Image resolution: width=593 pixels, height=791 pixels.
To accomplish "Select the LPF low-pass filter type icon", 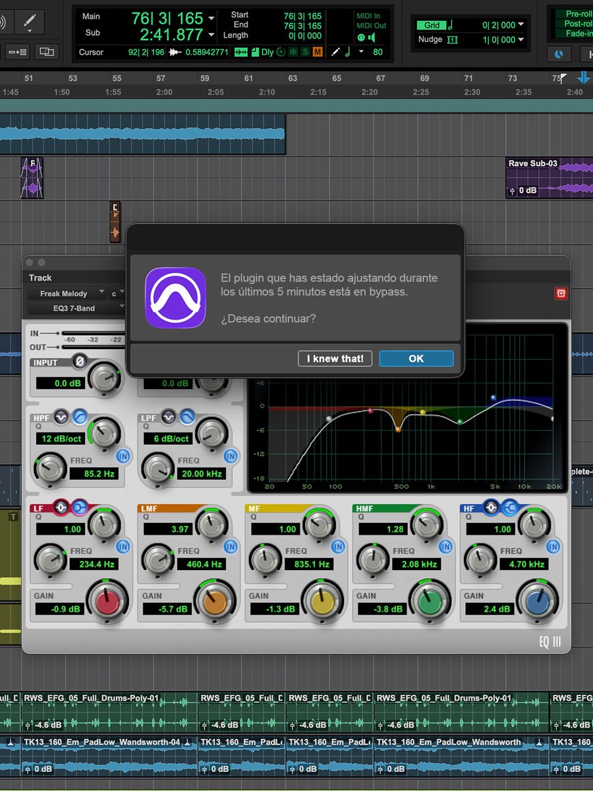I will coord(187,417).
